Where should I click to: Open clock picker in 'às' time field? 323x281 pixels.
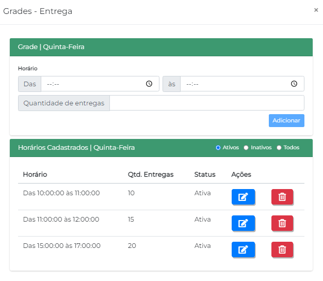point(294,84)
